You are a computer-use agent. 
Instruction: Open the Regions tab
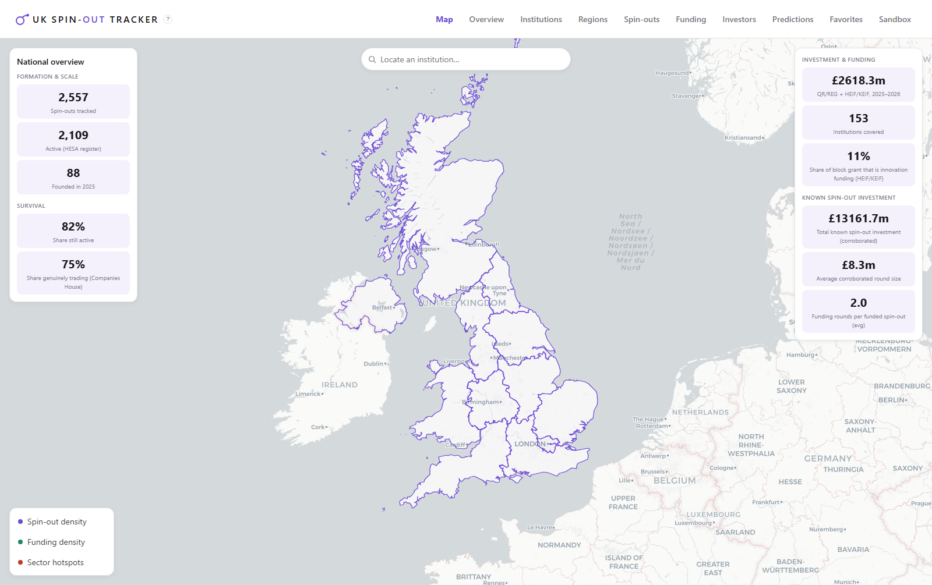coord(593,19)
